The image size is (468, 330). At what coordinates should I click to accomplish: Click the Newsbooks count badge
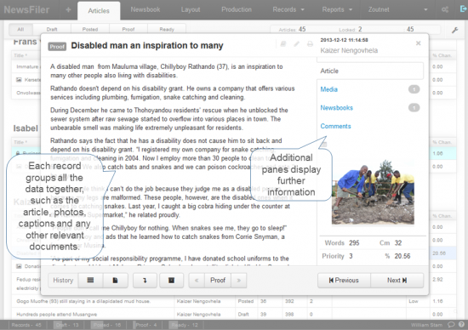pos(414,108)
